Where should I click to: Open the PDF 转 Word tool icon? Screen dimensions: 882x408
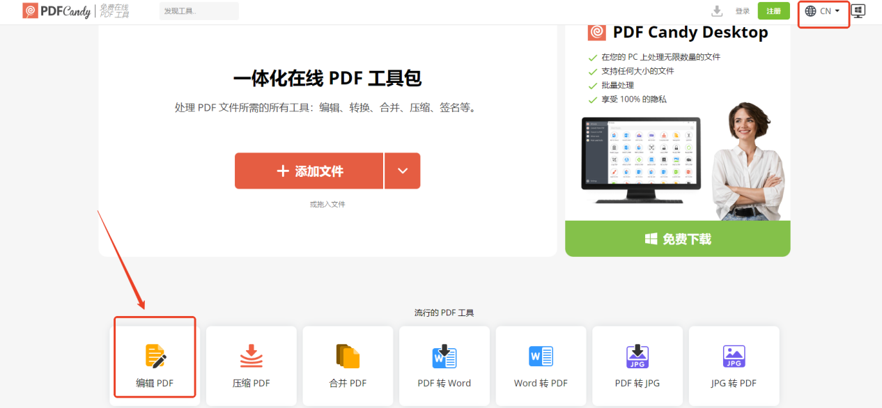pyautogui.click(x=444, y=356)
